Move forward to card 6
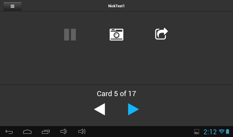The image size is (233, 137). [x=133, y=109]
